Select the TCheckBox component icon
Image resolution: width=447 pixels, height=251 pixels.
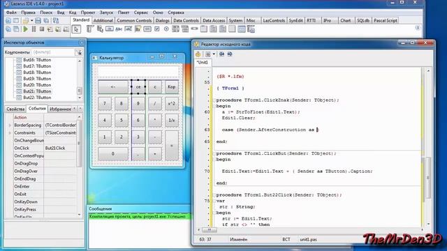(156, 29)
